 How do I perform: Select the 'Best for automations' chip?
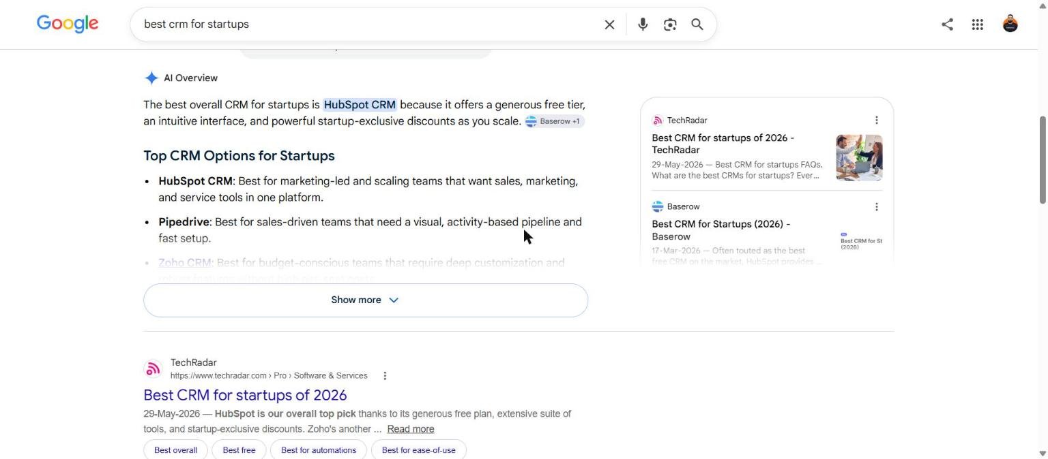pyautogui.click(x=319, y=450)
